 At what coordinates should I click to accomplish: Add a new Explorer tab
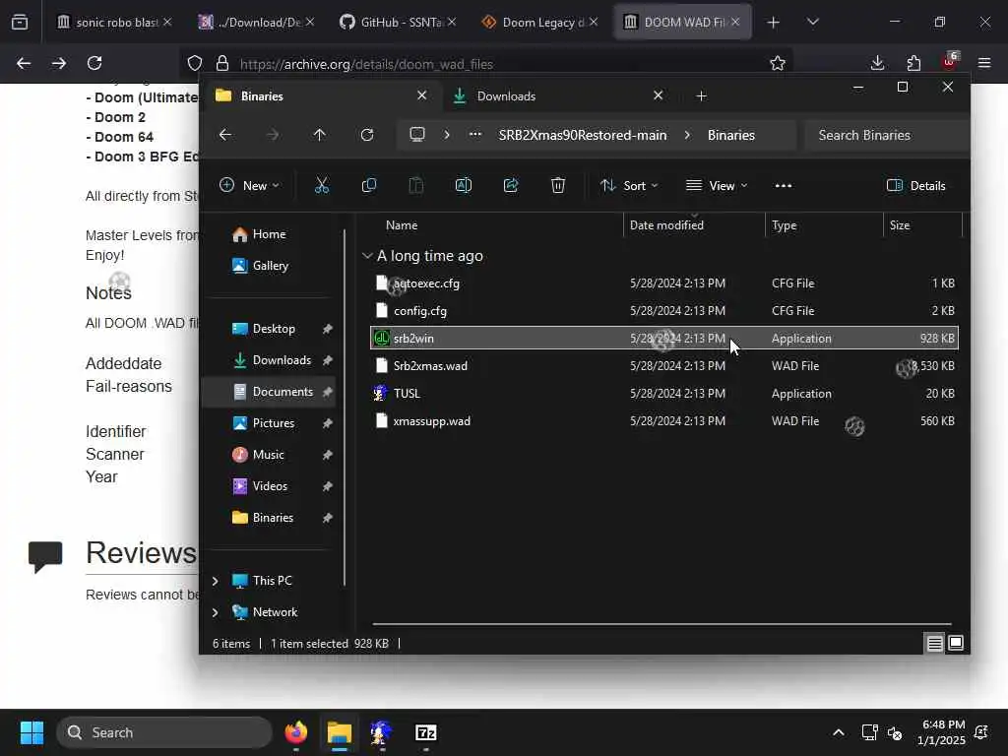click(x=701, y=96)
